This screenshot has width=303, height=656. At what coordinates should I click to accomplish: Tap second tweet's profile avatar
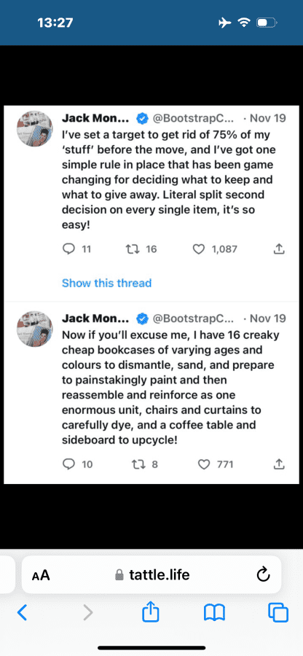click(x=35, y=329)
